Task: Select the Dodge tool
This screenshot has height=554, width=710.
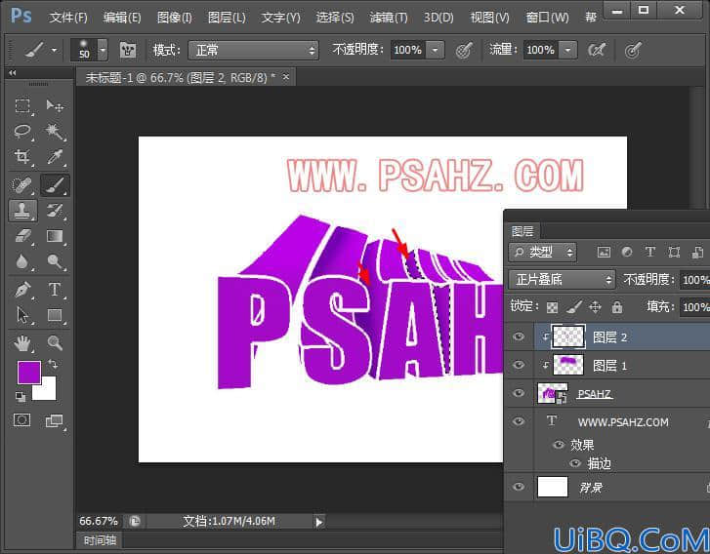Action: (55, 261)
